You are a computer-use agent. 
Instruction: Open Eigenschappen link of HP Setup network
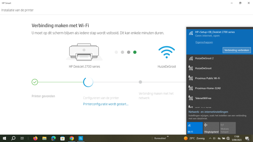204,42
